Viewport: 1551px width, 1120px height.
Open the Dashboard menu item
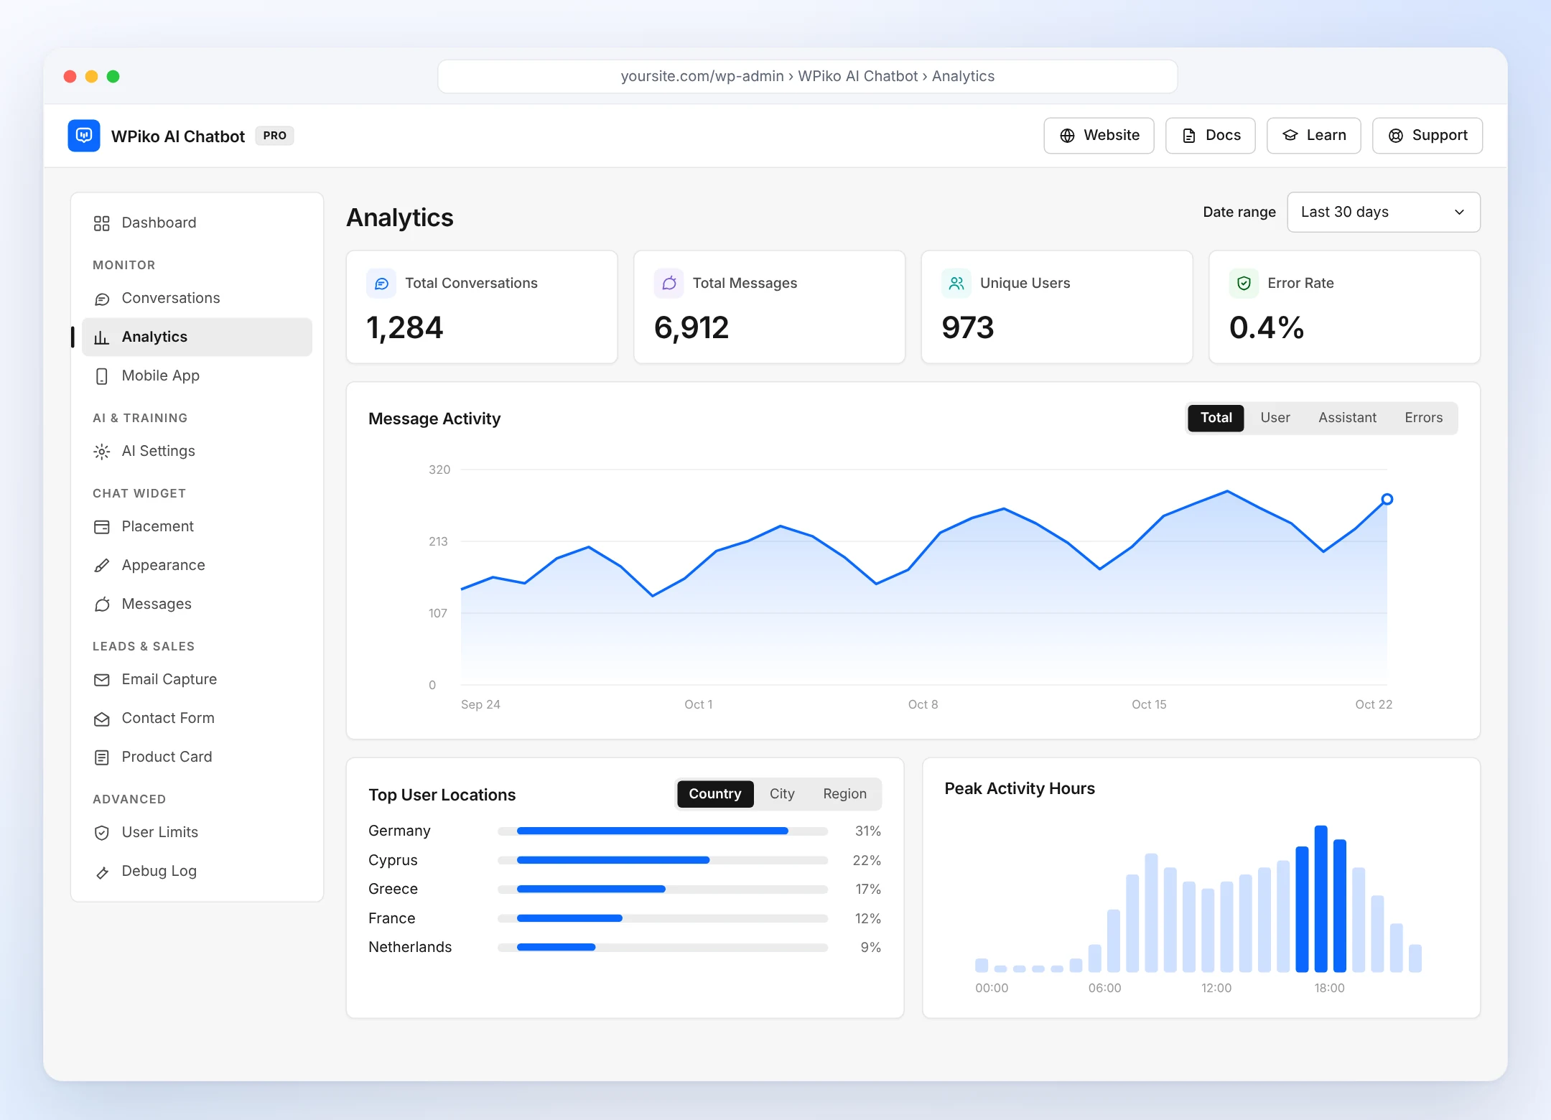coord(197,223)
